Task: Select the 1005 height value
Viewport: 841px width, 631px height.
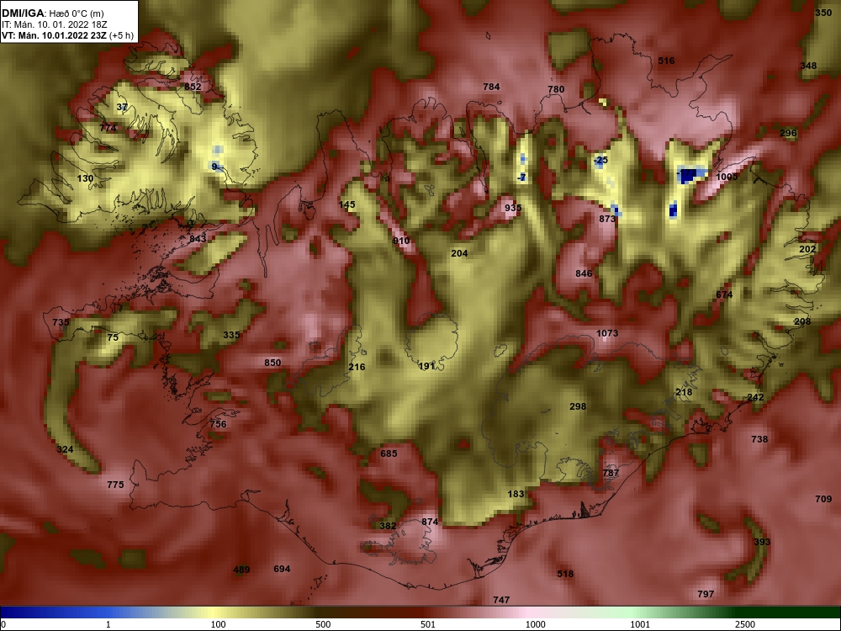Action: (727, 177)
